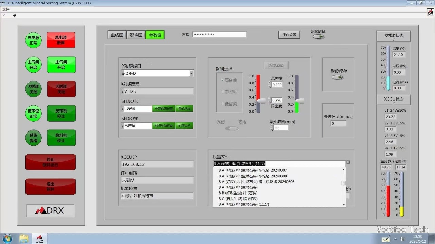435x244 pixels.
Task: Toggle the 喷嘴测试 nozzle test switch
Action: [317, 36]
